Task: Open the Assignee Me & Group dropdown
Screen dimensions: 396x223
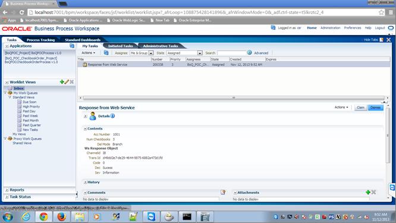Action: click(151, 53)
